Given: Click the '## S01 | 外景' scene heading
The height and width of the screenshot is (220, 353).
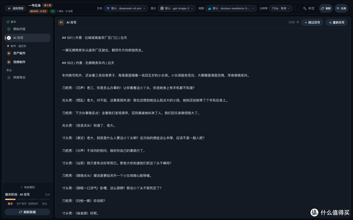Looking at the screenshot, I should (94, 38).
